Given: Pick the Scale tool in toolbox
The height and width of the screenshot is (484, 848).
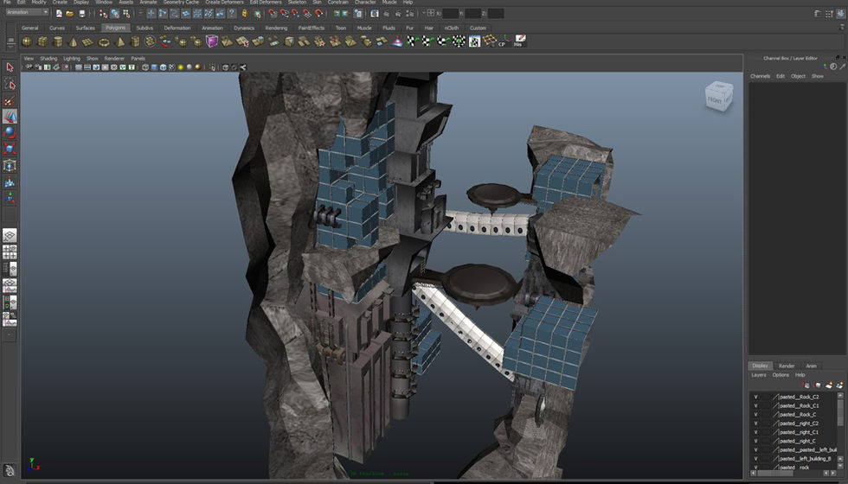Looking at the screenshot, I should 10,148.
